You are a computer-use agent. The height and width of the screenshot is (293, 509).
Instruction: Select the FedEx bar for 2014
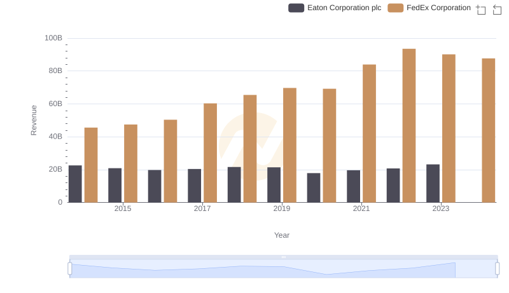[x=91, y=165]
